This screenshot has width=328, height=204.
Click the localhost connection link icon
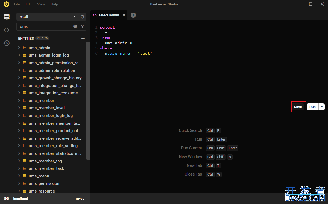pyautogui.click(x=7, y=199)
